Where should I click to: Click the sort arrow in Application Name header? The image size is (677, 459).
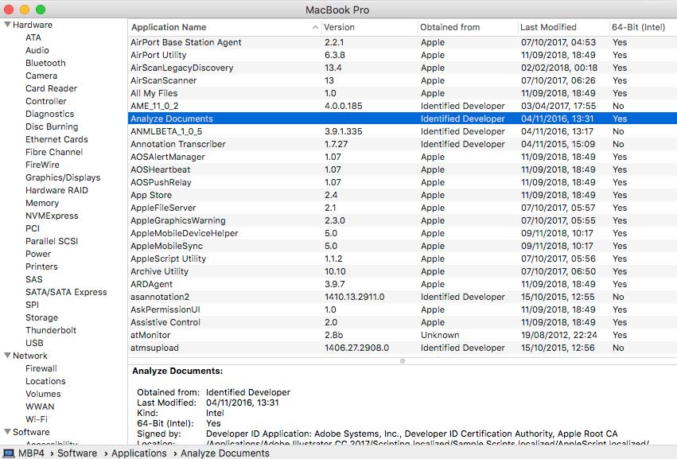pos(315,27)
